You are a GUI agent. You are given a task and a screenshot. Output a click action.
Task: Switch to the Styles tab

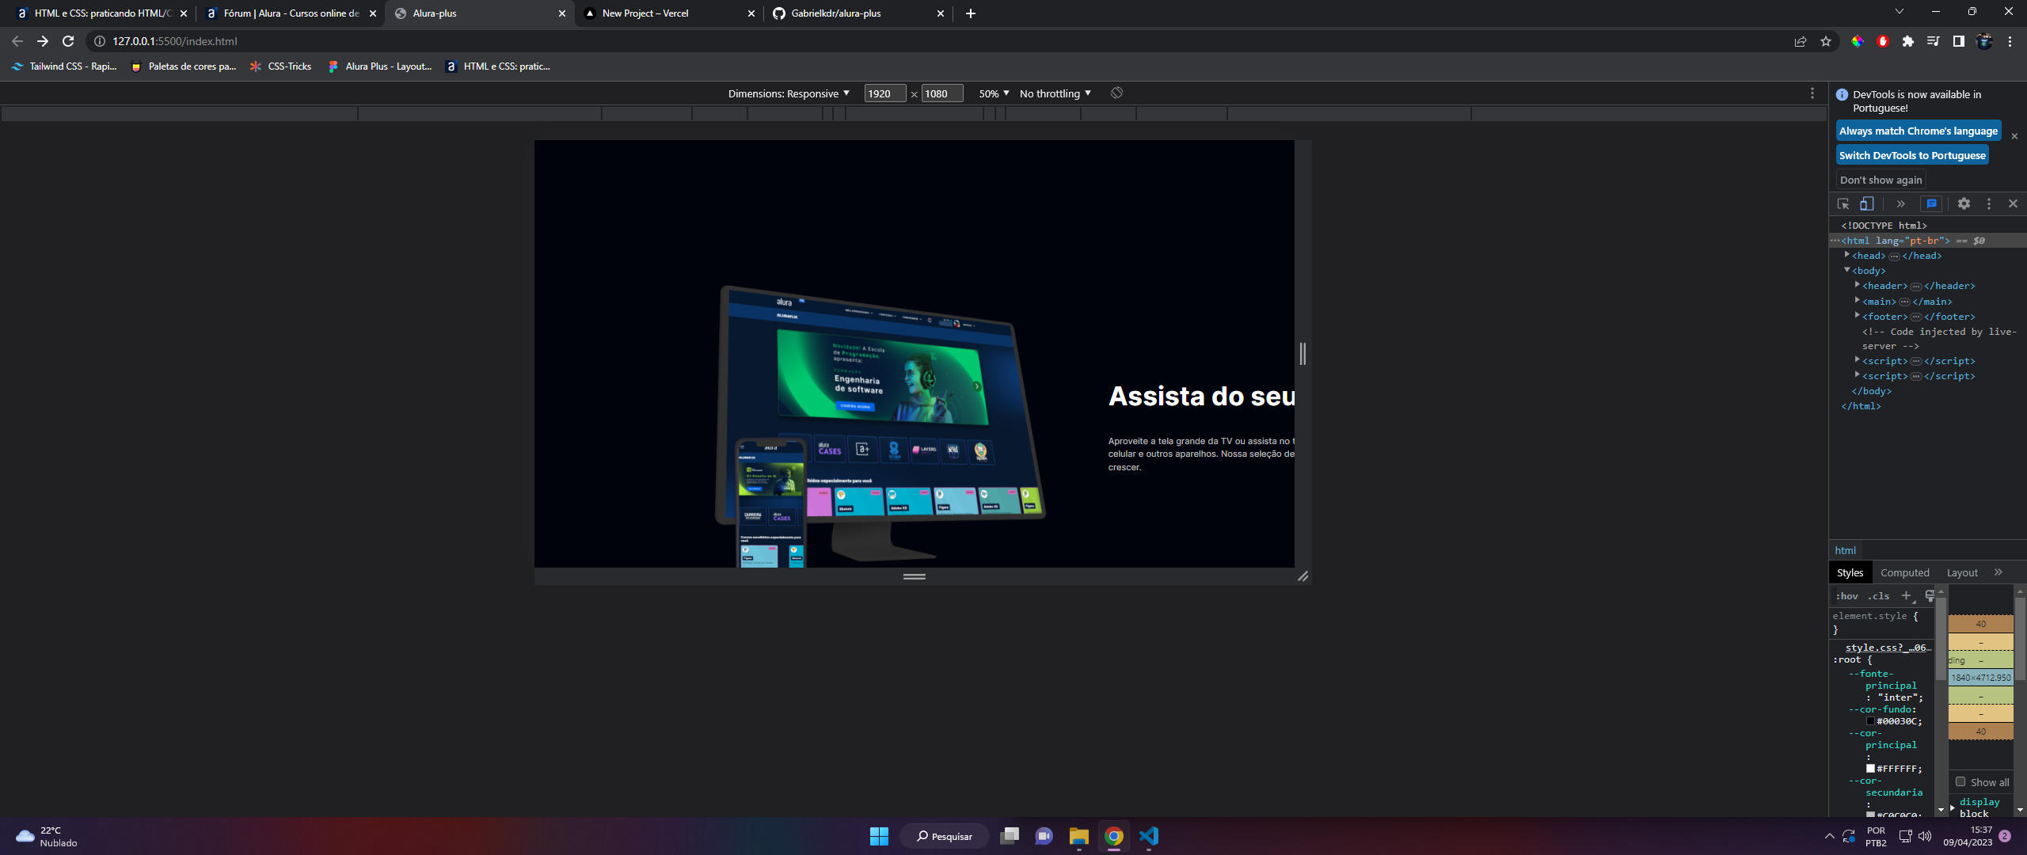click(x=1850, y=573)
